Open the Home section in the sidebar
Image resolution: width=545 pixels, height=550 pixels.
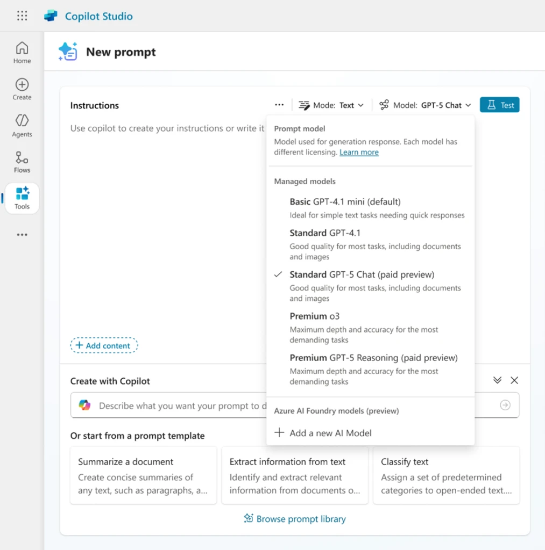pos(22,52)
